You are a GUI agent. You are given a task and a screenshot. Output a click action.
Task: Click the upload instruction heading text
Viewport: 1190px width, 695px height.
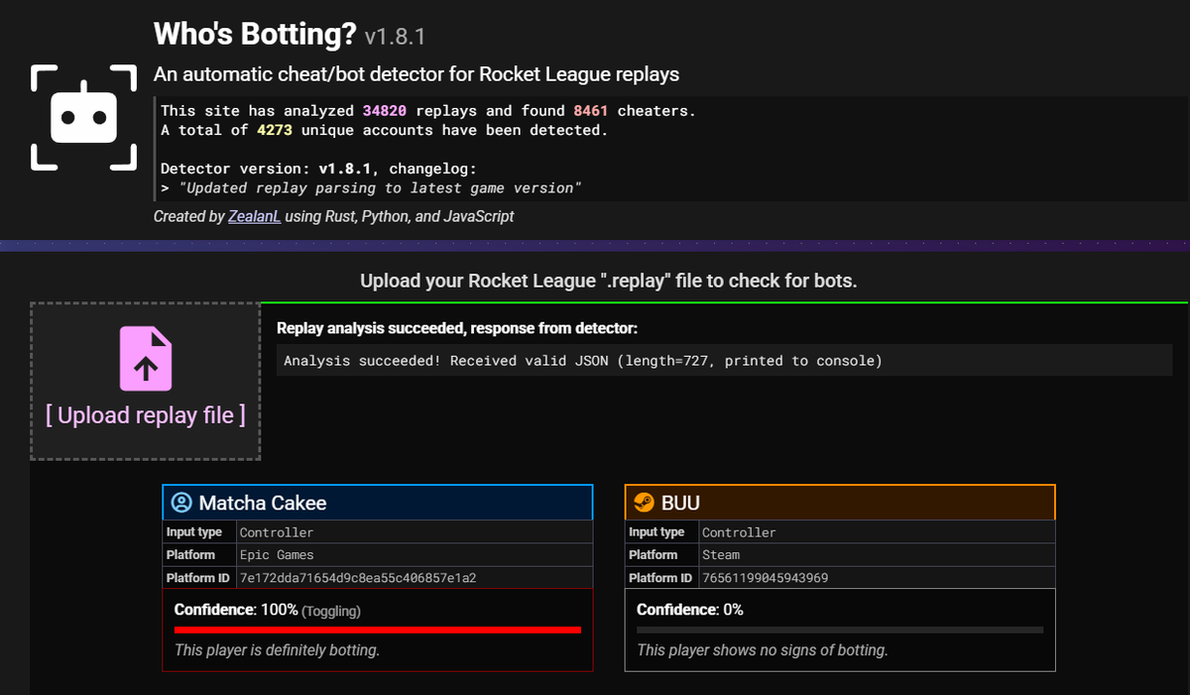coord(609,281)
